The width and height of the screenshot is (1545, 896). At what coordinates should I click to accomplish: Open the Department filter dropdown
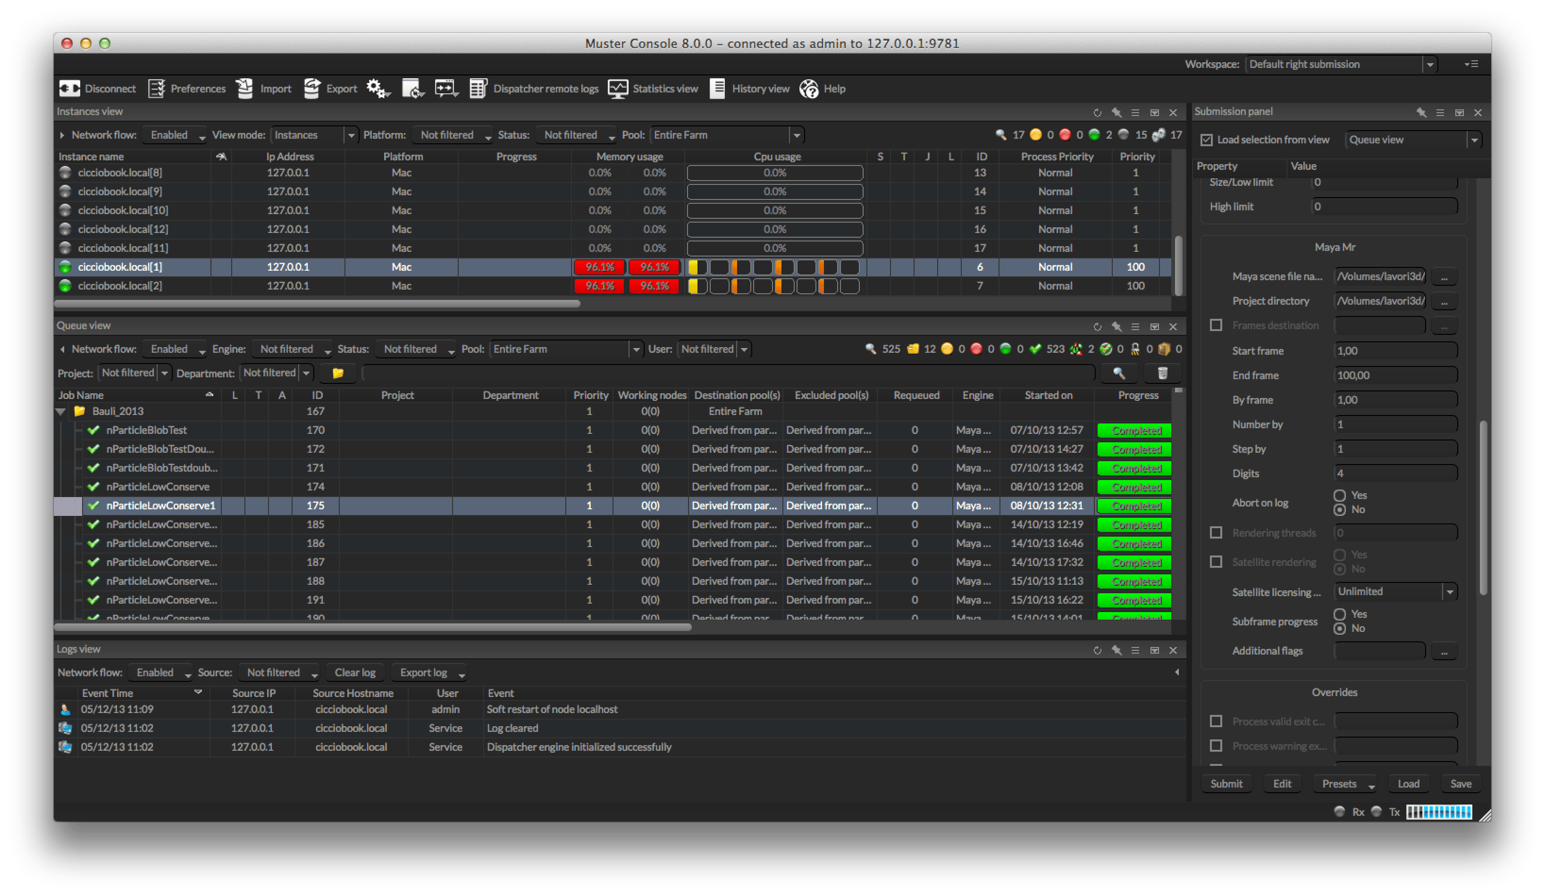[x=277, y=373]
